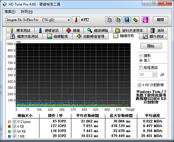Click the gB size input field showing 40
This screenshot has width=174, height=142.
146,75
